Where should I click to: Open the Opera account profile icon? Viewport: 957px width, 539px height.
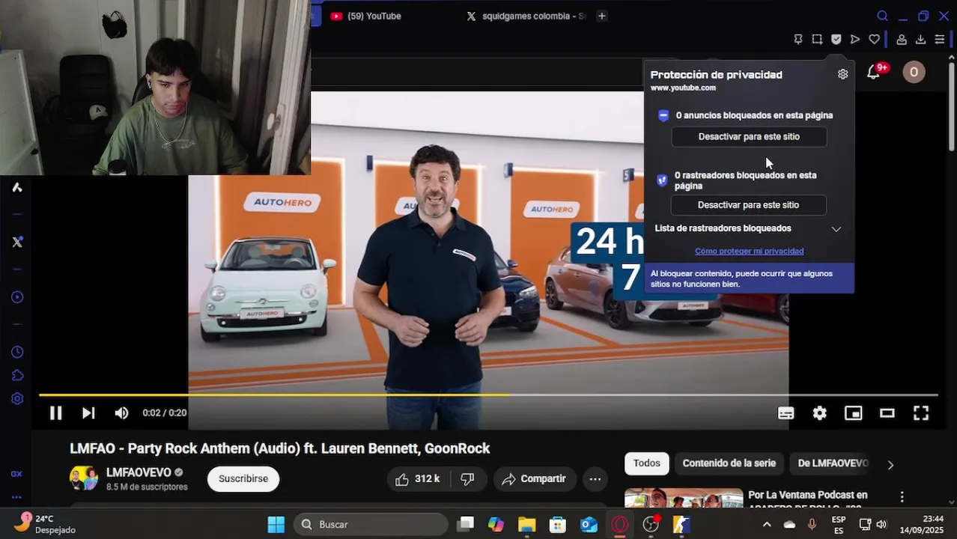902,39
